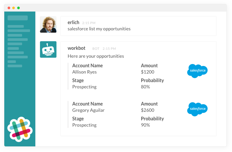This screenshot has width=232, height=152.
Task: Click the green maximize window button
Action: coord(18,8)
